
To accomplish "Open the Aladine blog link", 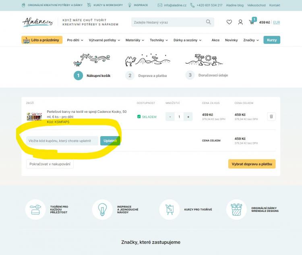I will point(235,5).
